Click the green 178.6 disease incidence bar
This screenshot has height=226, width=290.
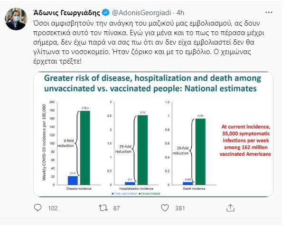point(85,148)
